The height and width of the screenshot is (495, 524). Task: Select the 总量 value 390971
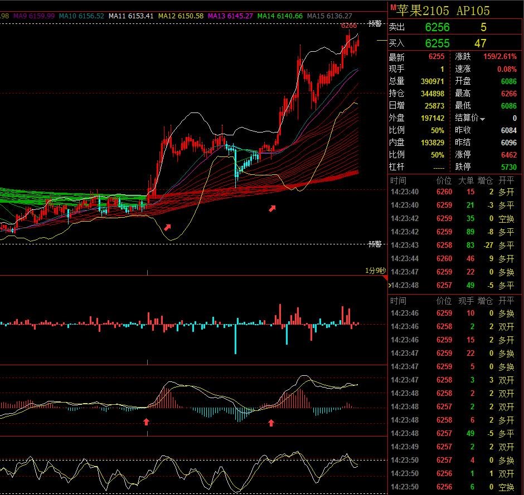click(432, 81)
